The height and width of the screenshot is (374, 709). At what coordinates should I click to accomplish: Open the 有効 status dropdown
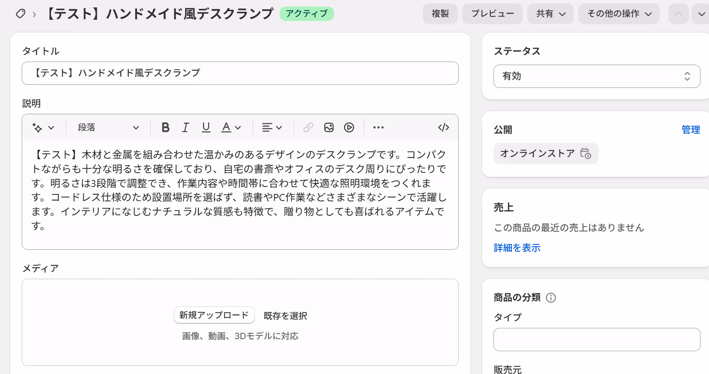pyautogui.click(x=597, y=76)
